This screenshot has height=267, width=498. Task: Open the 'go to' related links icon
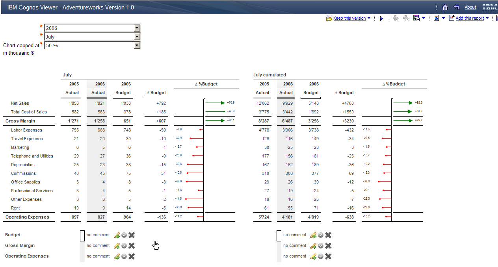point(416,18)
